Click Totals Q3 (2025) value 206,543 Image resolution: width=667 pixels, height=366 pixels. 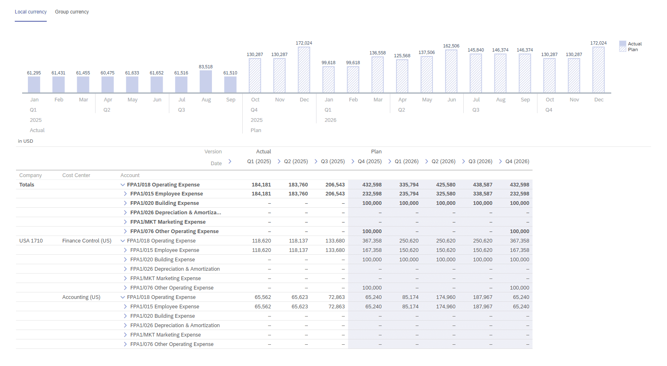[335, 185]
